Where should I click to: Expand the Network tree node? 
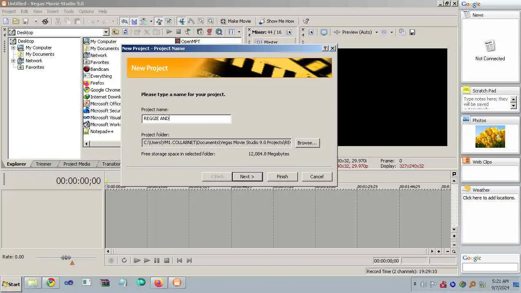[13, 61]
